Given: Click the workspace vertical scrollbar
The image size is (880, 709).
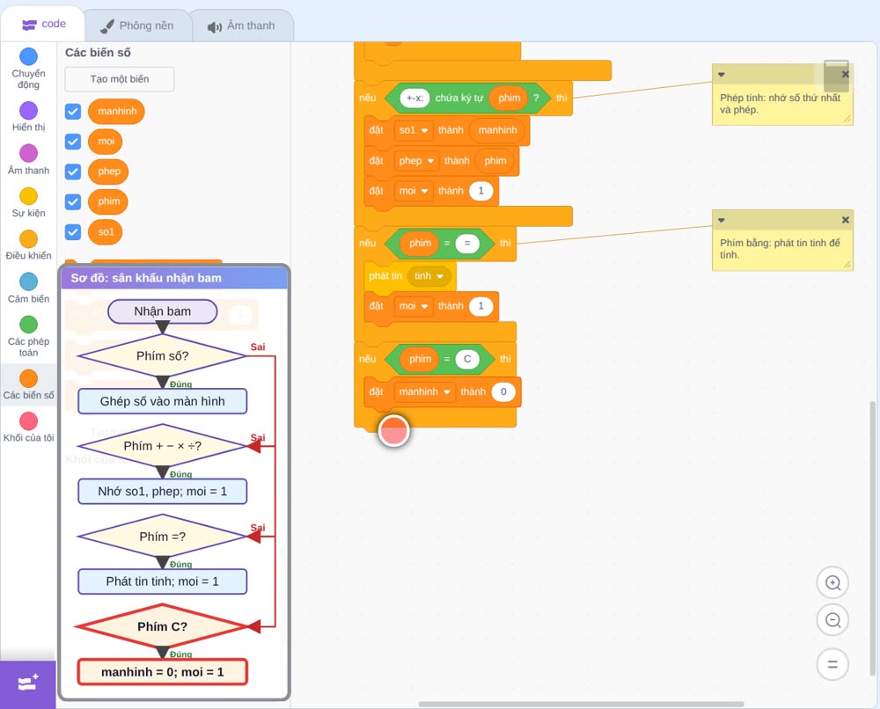Looking at the screenshot, I should coord(872,538).
